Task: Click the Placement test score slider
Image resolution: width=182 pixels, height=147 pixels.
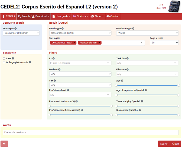Action: [80, 106]
